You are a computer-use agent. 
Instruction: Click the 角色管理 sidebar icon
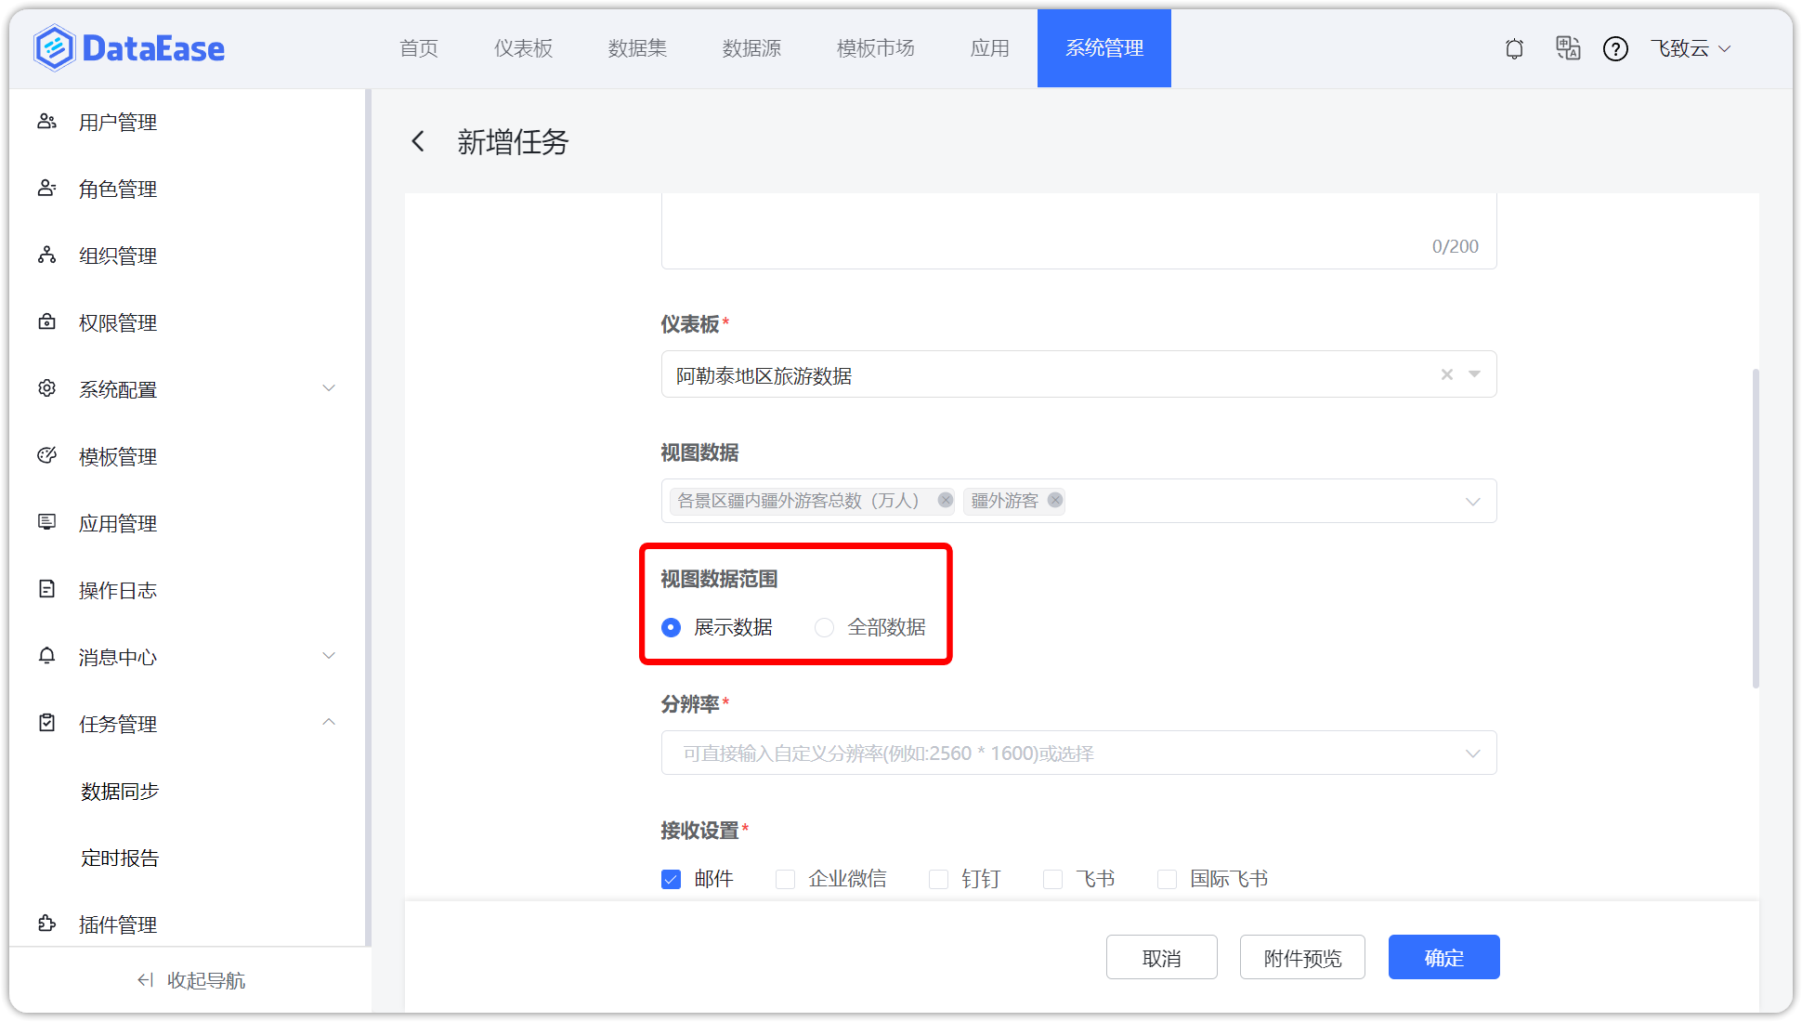(46, 189)
